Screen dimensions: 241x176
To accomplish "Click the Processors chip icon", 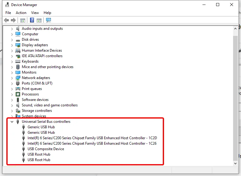I will pos(18,94).
